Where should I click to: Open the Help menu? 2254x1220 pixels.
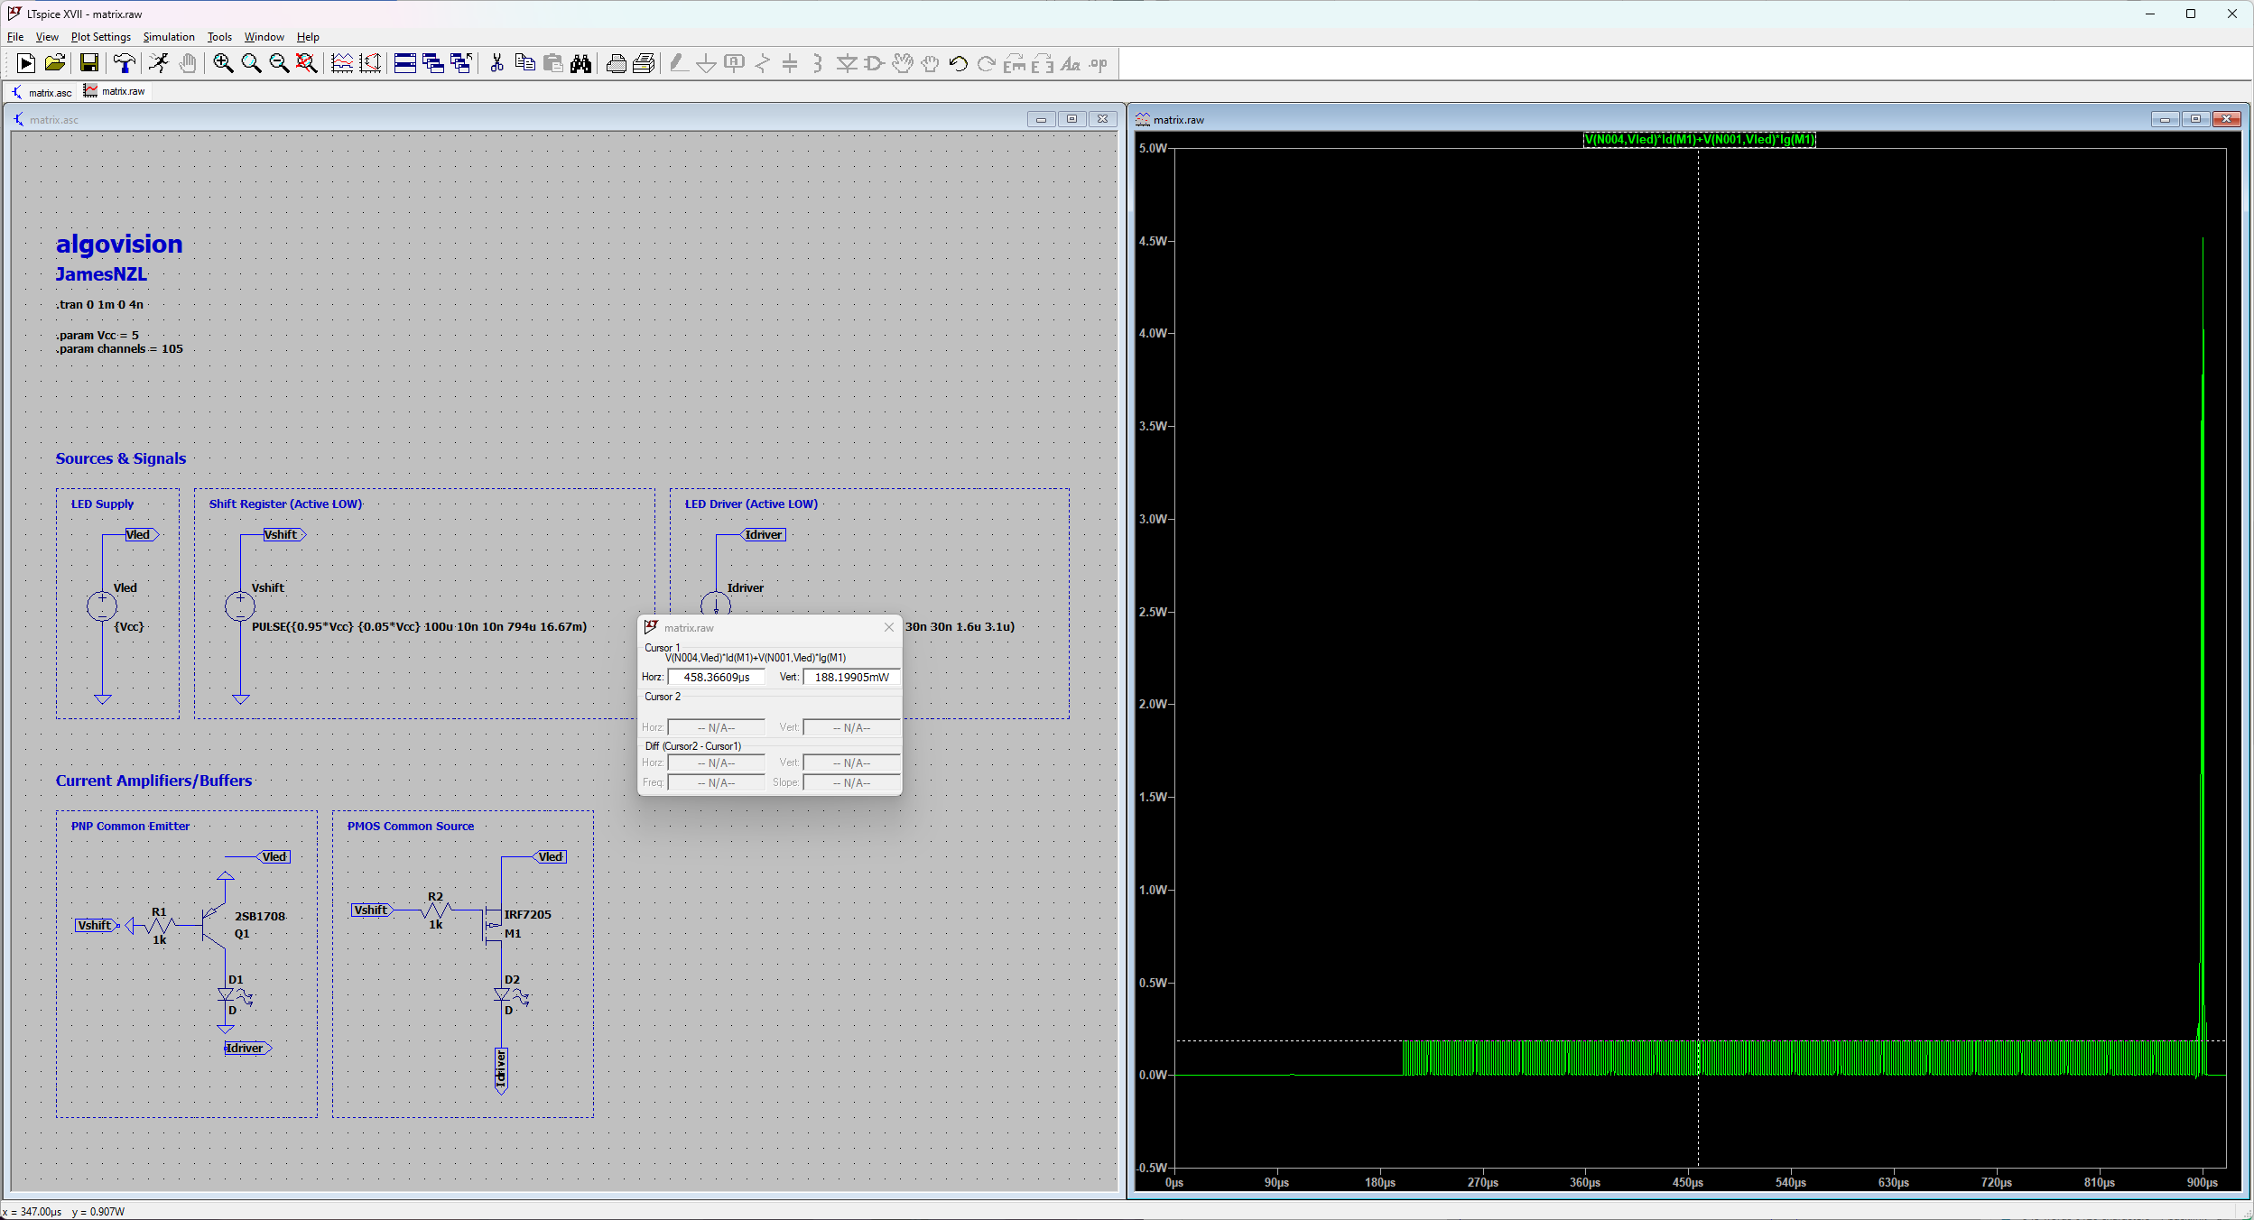308,37
